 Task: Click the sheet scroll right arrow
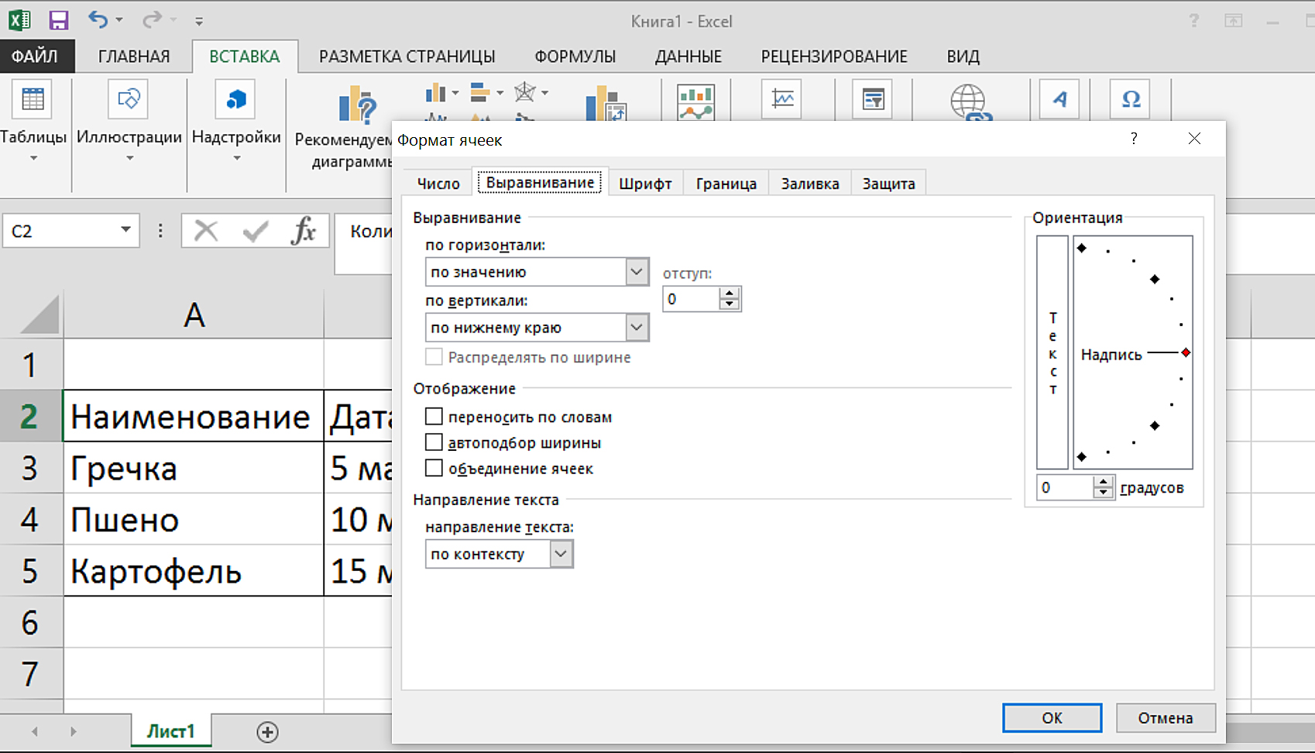[73, 731]
